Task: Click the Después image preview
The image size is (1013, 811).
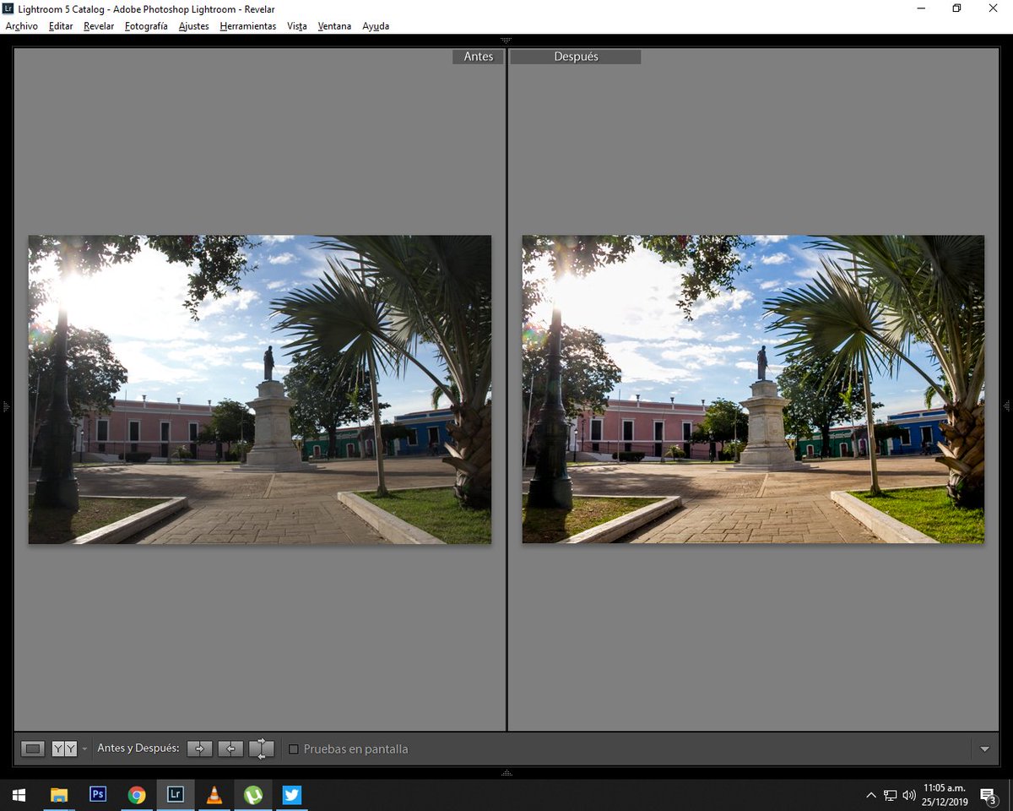Action: point(753,389)
